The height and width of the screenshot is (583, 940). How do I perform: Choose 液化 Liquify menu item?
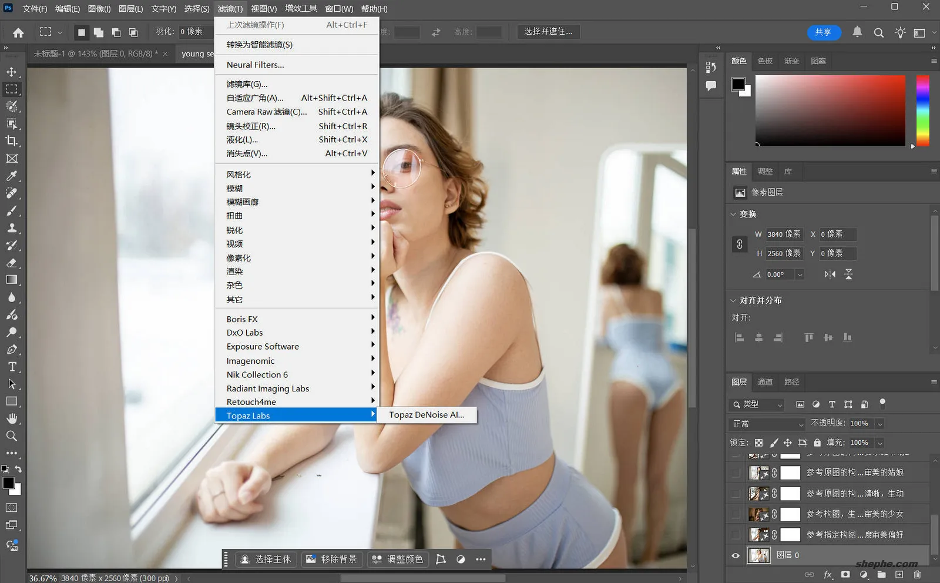tap(297, 139)
